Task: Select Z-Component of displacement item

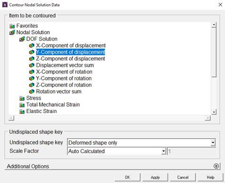Action: 70,59
